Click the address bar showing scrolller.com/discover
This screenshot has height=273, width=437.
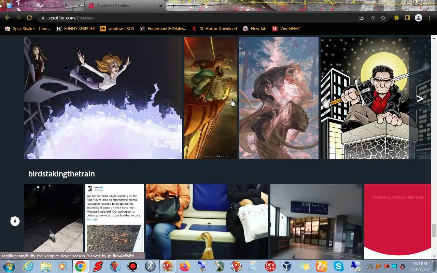tap(198, 18)
